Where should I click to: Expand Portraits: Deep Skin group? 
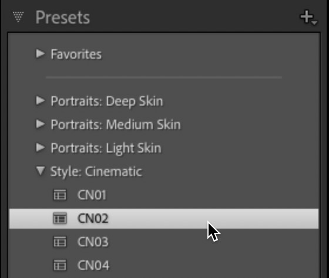pos(40,100)
